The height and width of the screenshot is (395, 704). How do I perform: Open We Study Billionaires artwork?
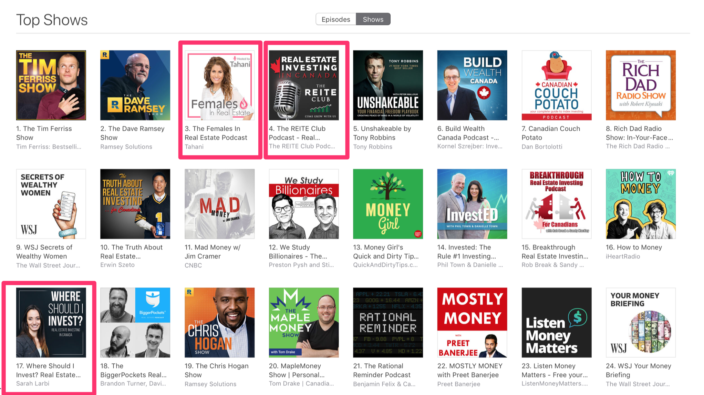(x=304, y=204)
